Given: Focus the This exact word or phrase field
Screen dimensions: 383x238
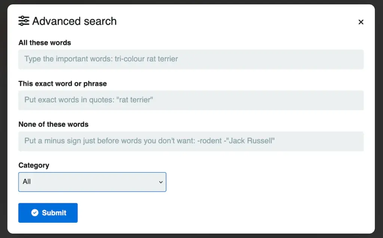Looking at the screenshot, I should pos(191,100).
